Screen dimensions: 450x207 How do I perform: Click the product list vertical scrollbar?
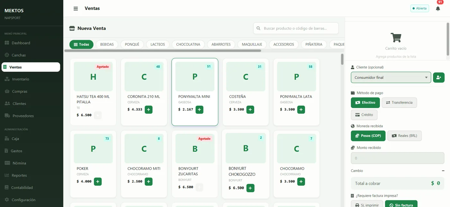point(342,59)
